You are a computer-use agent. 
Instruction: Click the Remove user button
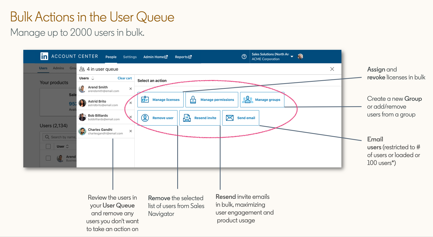coord(157,118)
